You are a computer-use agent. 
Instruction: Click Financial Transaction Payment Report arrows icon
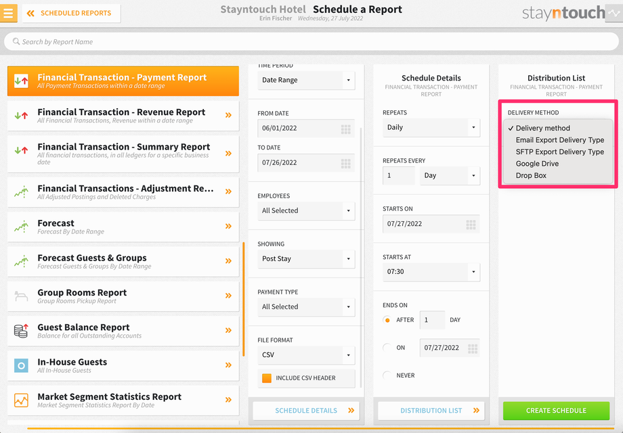point(21,81)
